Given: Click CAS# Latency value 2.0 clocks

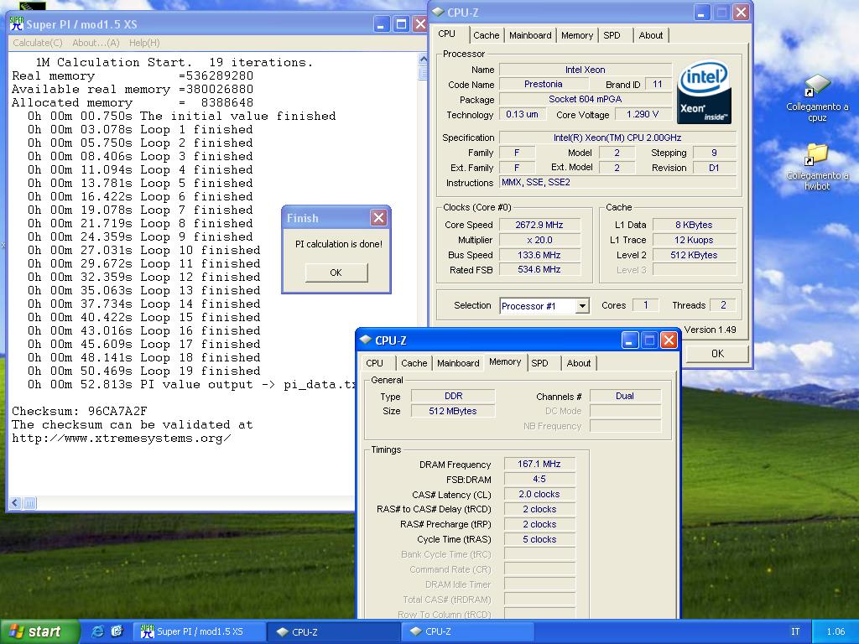Looking at the screenshot, I should tap(539, 494).
